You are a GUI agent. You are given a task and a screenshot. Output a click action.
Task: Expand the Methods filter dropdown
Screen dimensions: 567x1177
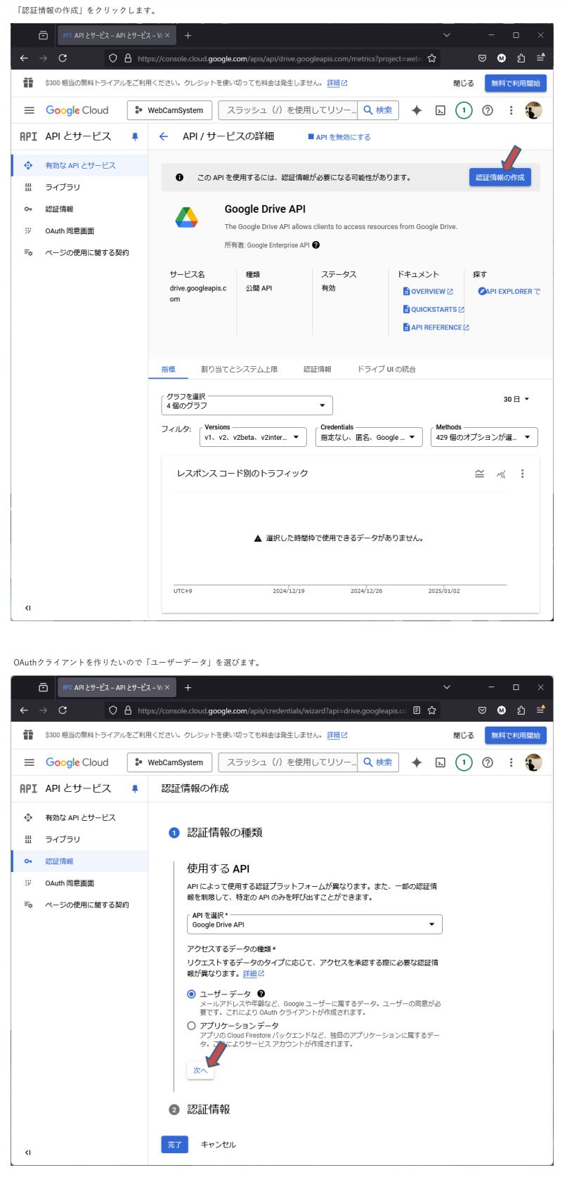pos(484,437)
